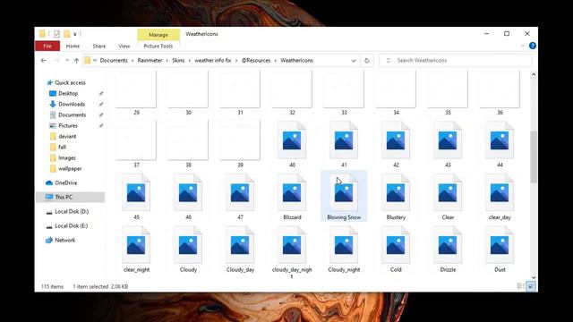Open Local Disk (E:) in sidebar
573x322 pixels.
pos(68,226)
